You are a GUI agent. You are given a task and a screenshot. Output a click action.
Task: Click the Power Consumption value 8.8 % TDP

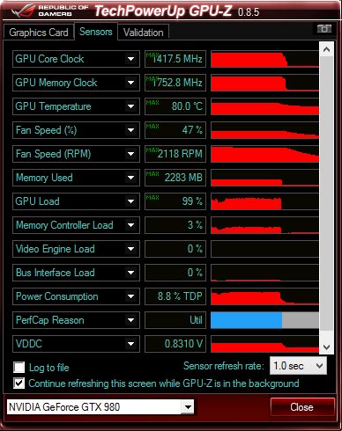[x=175, y=296]
